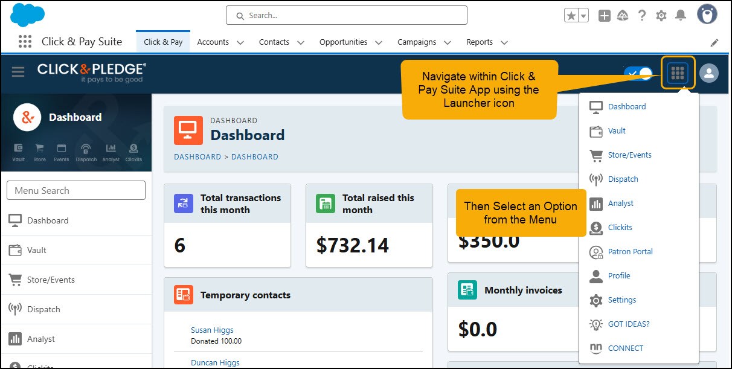Click the Salesforce global Search field
The image size is (732, 369).
[347, 15]
